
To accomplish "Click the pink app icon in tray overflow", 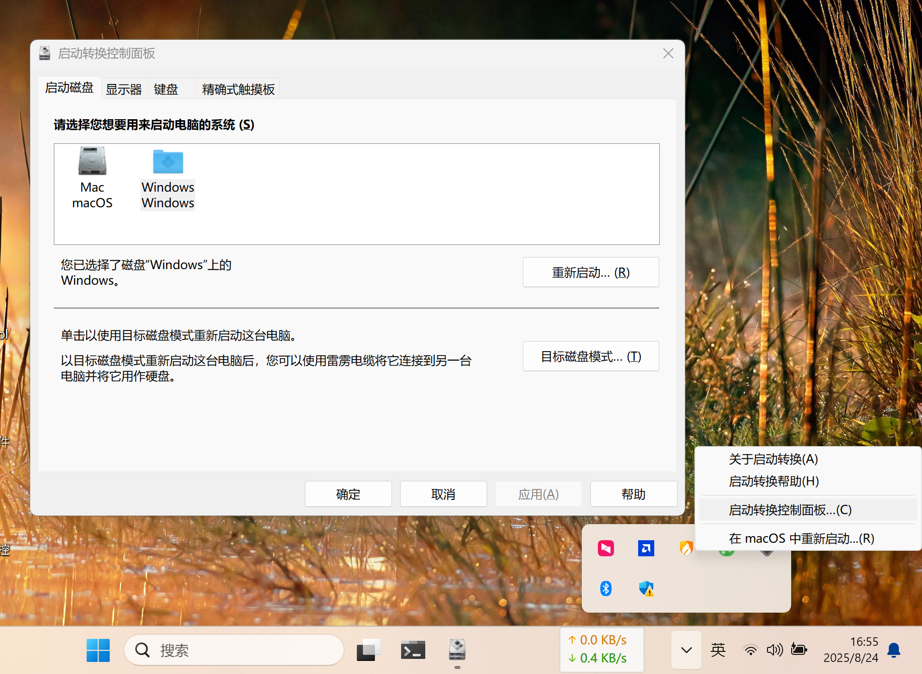I will point(606,548).
